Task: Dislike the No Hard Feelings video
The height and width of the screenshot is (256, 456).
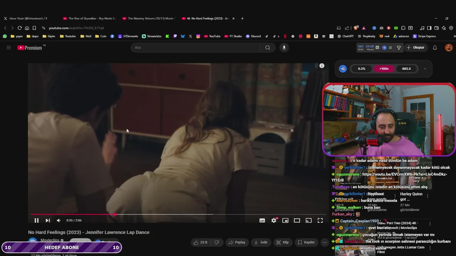Action: coord(216,242)
